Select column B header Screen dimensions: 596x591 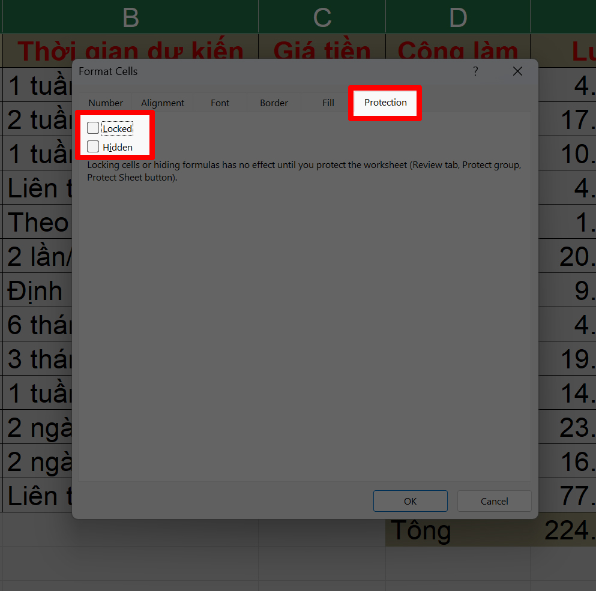coord(130,17)
